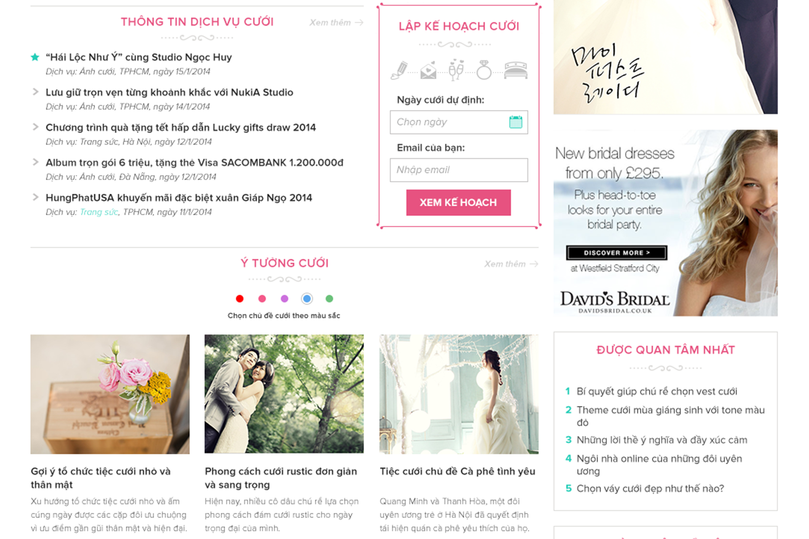Viewport: 809px width, 539px height.
Task: Click the pencil icon in wedding planner
Action: point(399,70)
